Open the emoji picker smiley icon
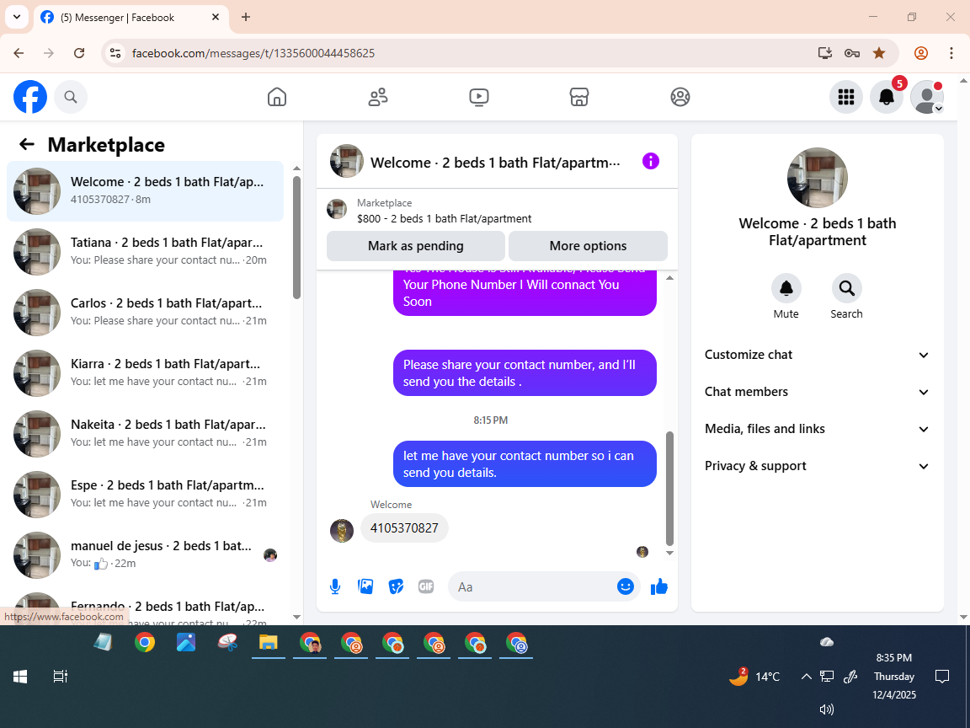 pos(626,586)
